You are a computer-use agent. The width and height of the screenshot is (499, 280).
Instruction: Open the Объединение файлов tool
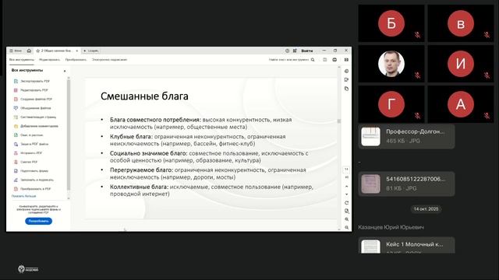tap(32, 108)
